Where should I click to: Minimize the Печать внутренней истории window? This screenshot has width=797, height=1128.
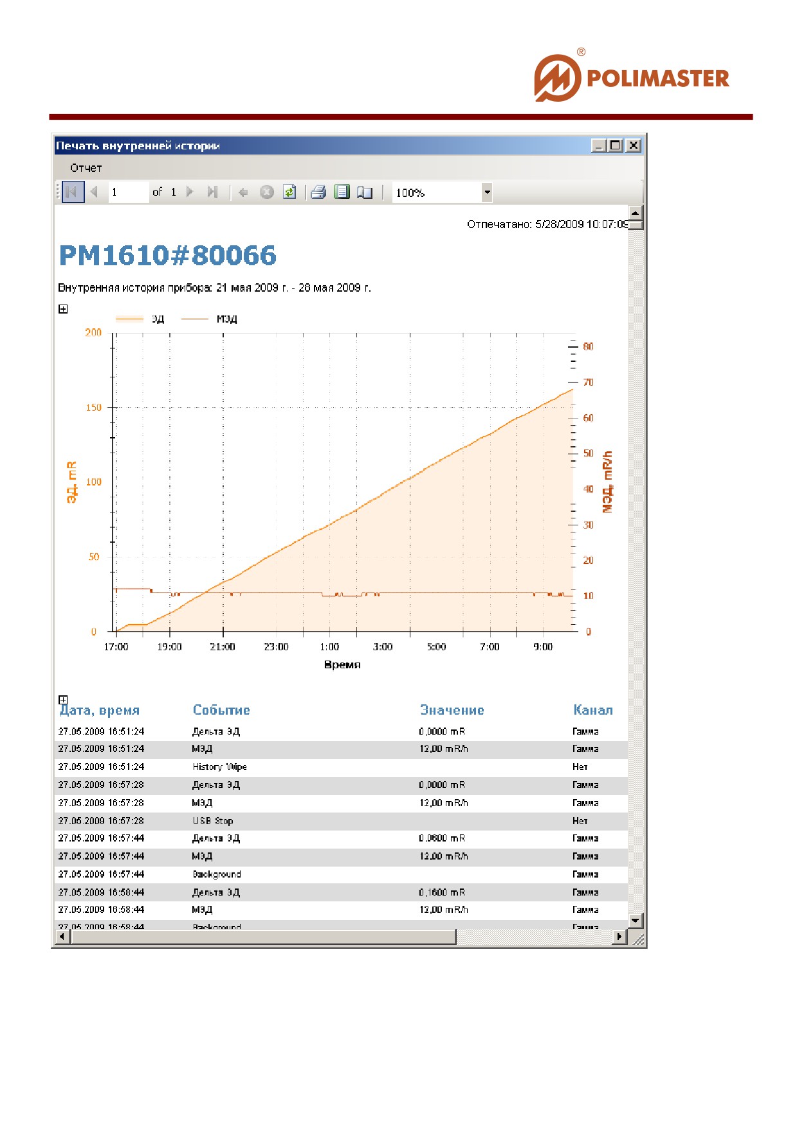[599, 146]
